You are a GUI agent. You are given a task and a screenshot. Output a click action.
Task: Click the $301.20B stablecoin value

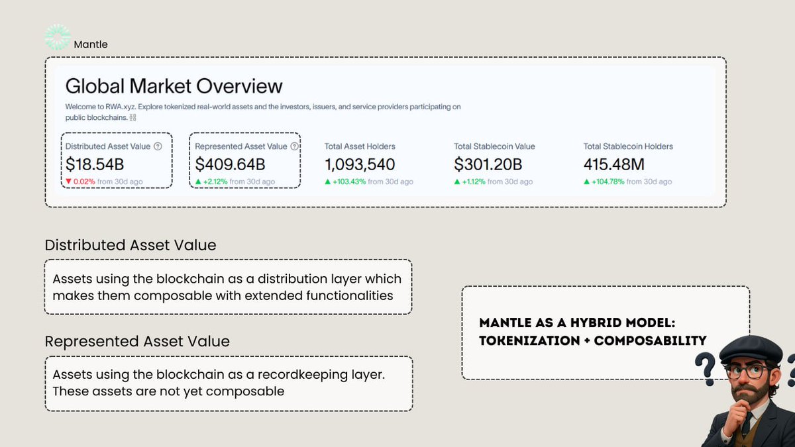tap(488, 164)
